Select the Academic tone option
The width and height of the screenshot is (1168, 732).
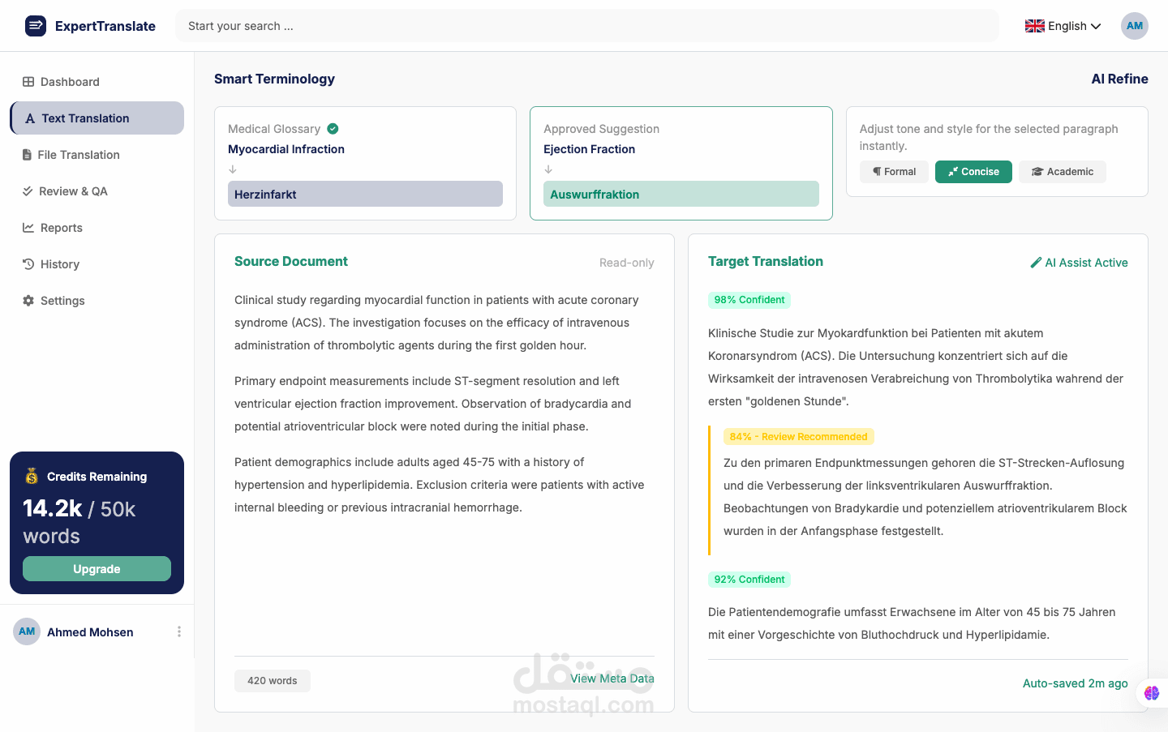[x=1062, y=172]
